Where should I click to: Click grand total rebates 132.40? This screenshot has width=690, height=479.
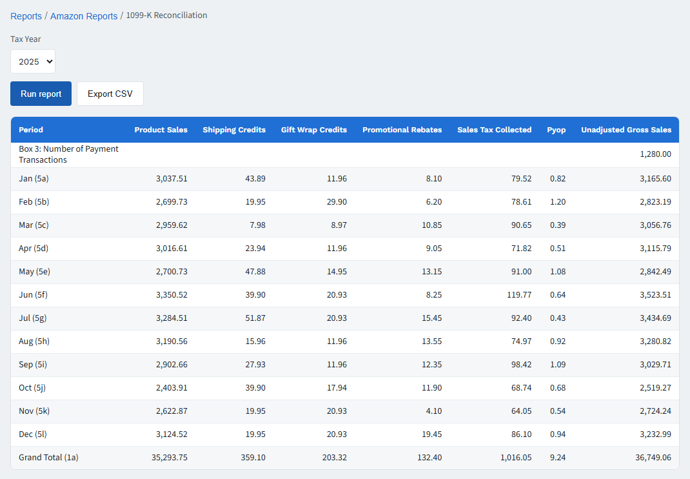429,458
